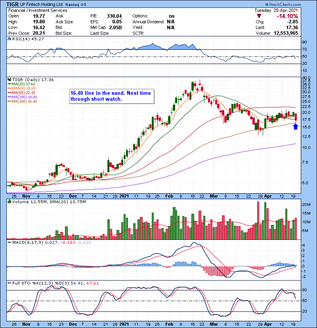Click the Open value 19.77
Screen dimensions: 317x328
pyautogui.click(x=39, y=16)
